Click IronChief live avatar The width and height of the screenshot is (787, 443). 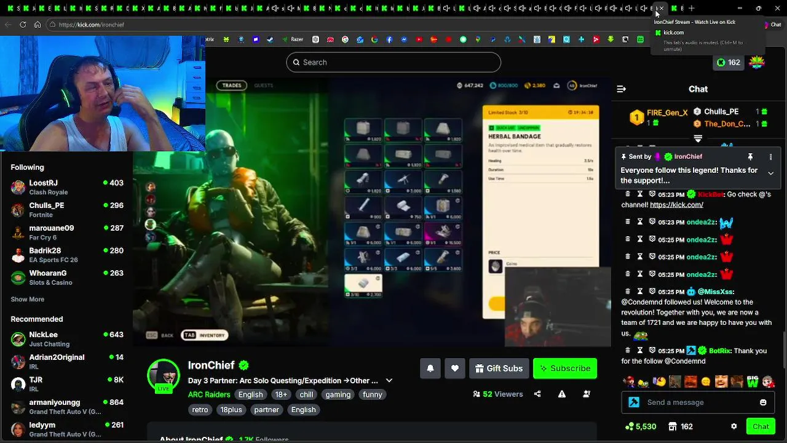click(163, 375)
